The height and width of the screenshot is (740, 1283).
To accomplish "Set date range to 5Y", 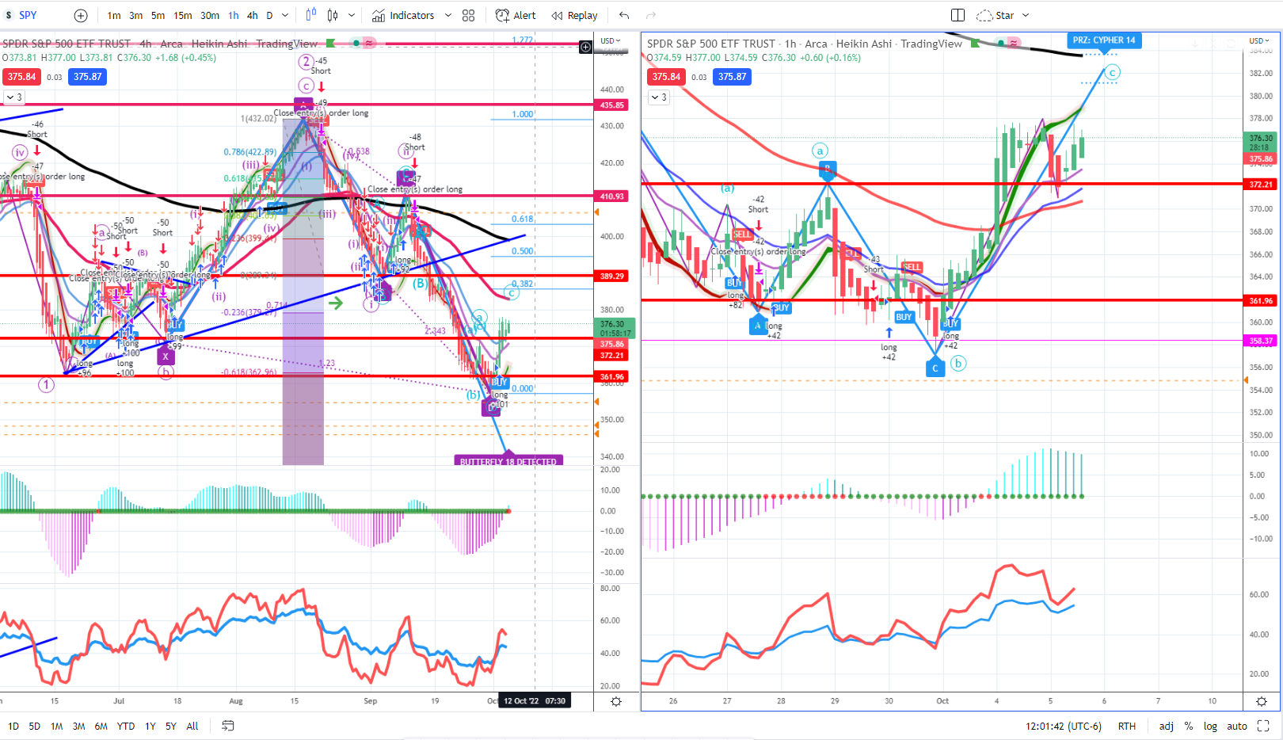I will click(x=171, y=726).
